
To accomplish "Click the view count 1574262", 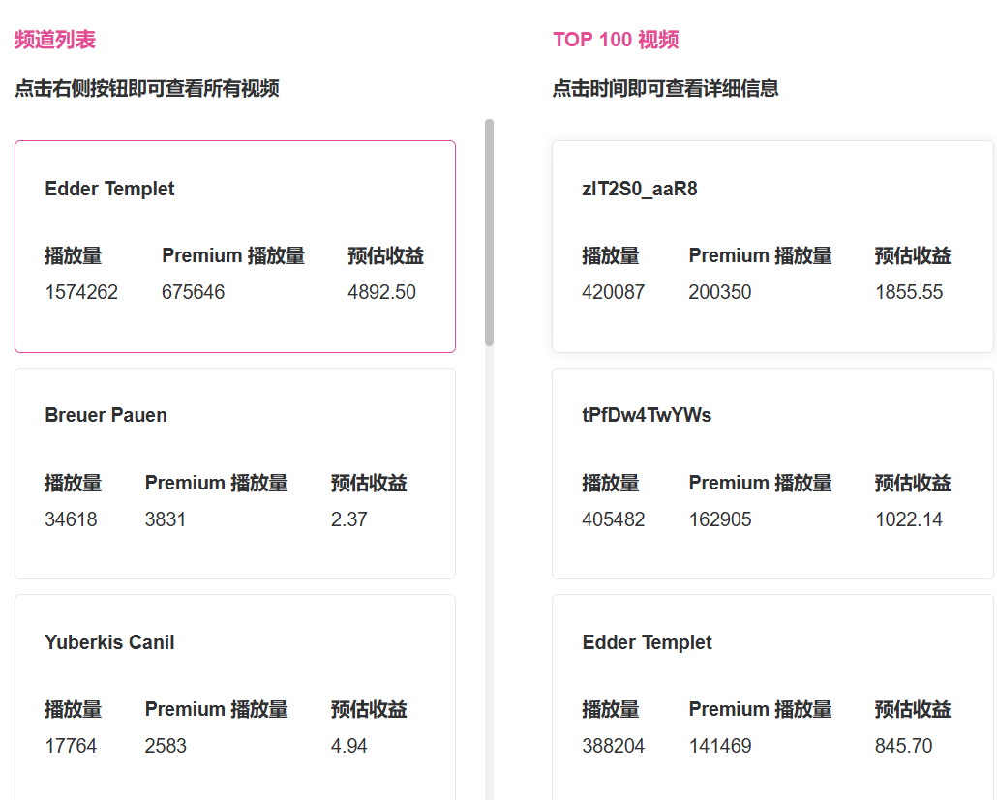I will pyautogui.click(x=81, y=292).
